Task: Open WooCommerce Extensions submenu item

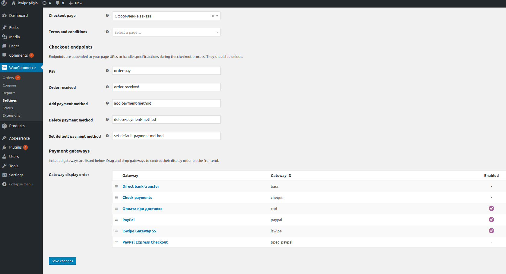Action: tap(11, 115)
